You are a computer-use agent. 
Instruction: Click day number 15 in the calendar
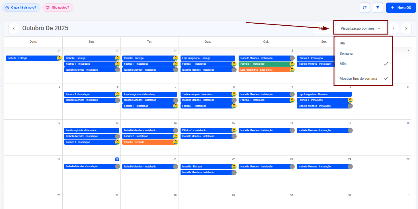[233, 123]
